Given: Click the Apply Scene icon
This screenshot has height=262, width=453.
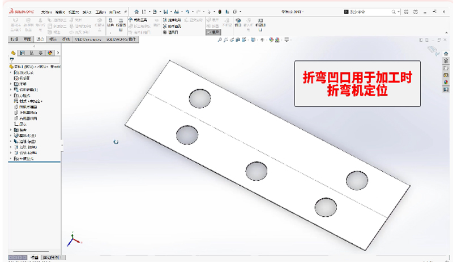Looking at the screenshot, I should (277, 40).
